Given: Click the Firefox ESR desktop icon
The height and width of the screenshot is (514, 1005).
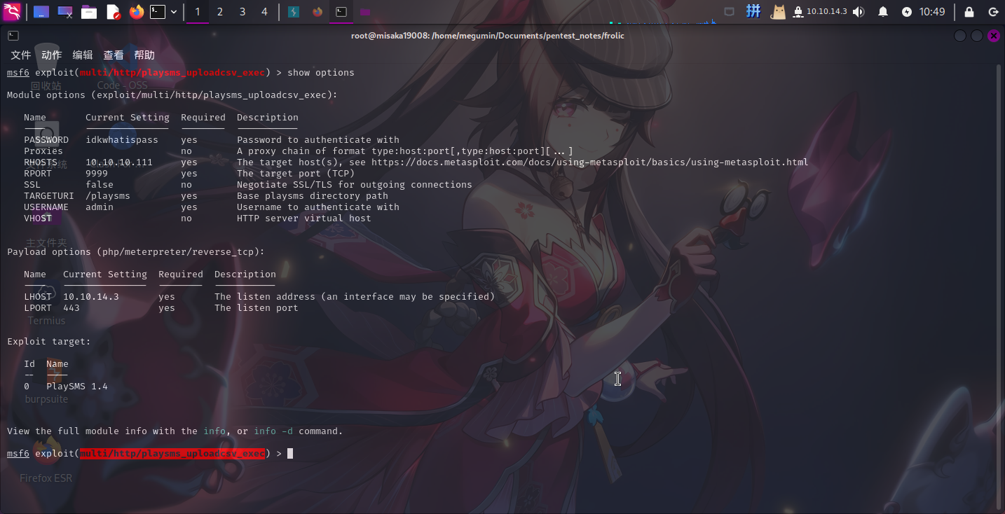Looking at the screenshot, I should 46,459.
